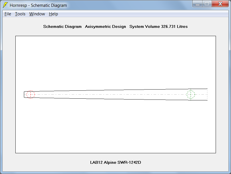Click the disabled maximize button
231x174 pixels.
click(x=207, y=4)
